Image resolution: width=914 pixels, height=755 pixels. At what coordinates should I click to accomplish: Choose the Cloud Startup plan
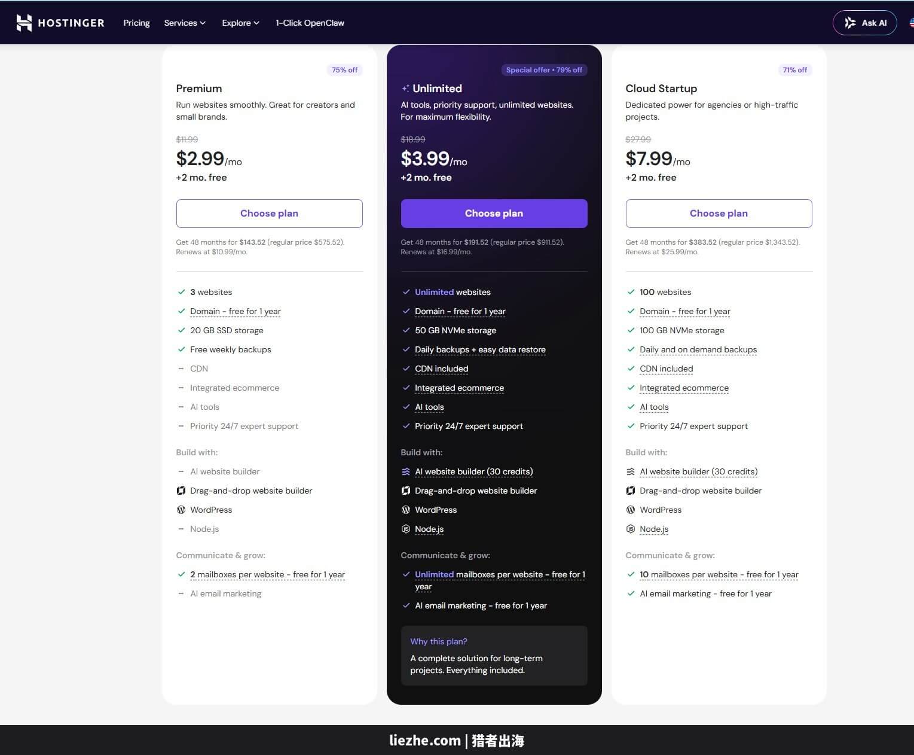pyautogui.click(x=719, y=214)
